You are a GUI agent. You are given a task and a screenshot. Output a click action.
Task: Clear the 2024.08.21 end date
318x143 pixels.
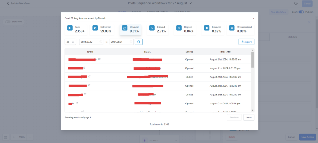(131, 42)
